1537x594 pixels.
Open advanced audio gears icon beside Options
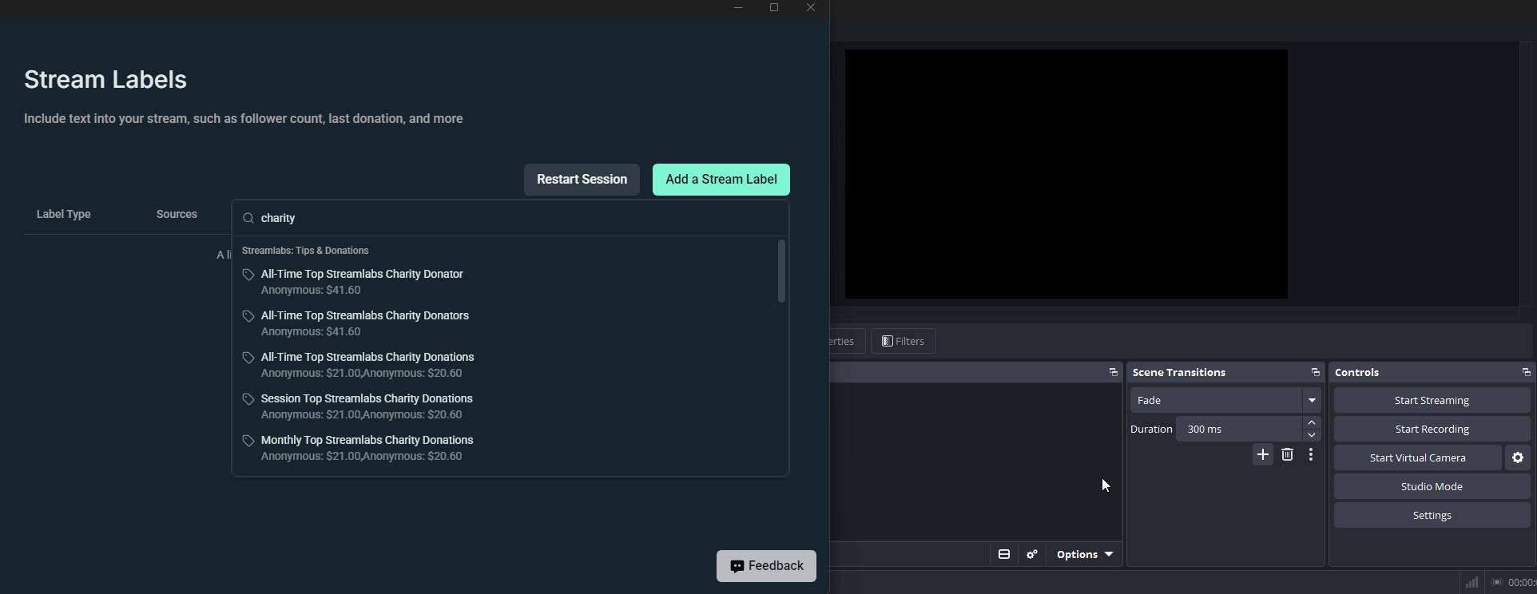pos(1032,554)
